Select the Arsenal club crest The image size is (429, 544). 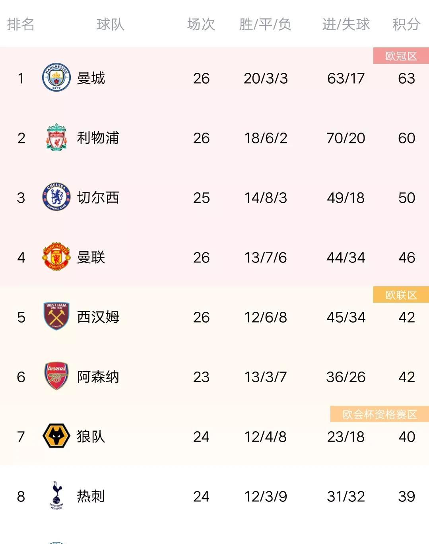(56, 376)
